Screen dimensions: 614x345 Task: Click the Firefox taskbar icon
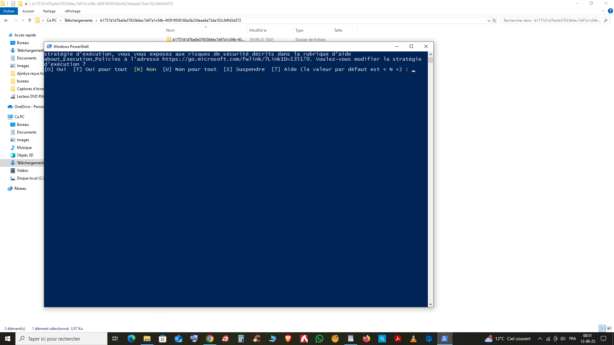coord(366,339)
